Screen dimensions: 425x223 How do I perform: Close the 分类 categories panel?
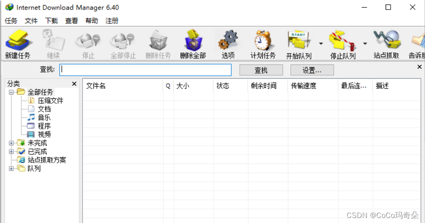click(74, 84)
